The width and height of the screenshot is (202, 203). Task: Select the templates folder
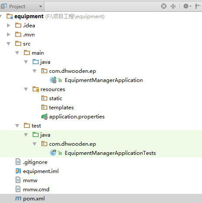coord(57,108)
